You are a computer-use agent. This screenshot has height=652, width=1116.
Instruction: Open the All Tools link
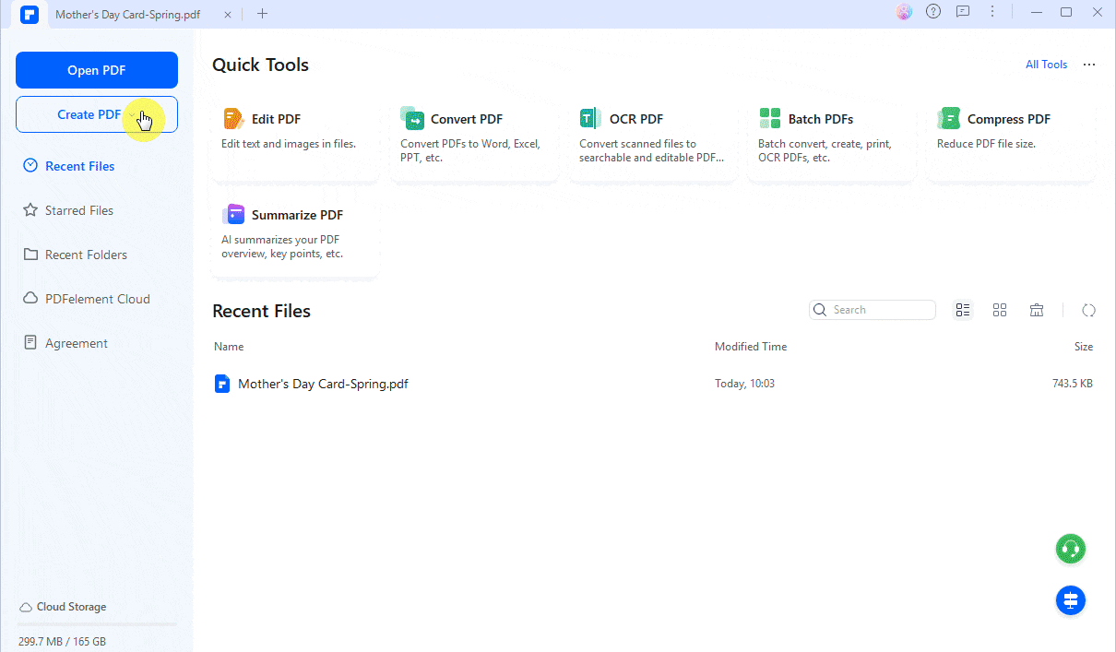(1046, 65)
